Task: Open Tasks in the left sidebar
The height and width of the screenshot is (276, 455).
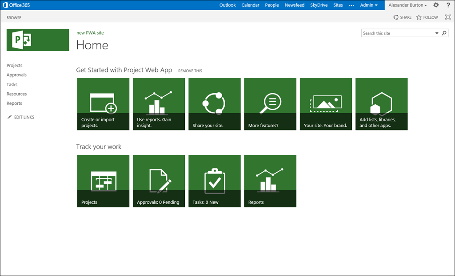Action: tap(12, 84)
